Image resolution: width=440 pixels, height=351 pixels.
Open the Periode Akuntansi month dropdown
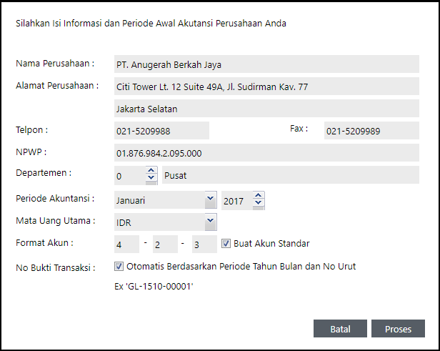(x=210, y=197)
